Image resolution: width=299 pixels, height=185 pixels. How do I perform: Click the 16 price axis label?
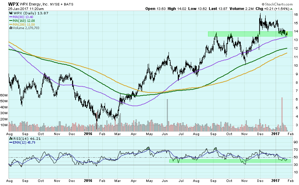296,15
